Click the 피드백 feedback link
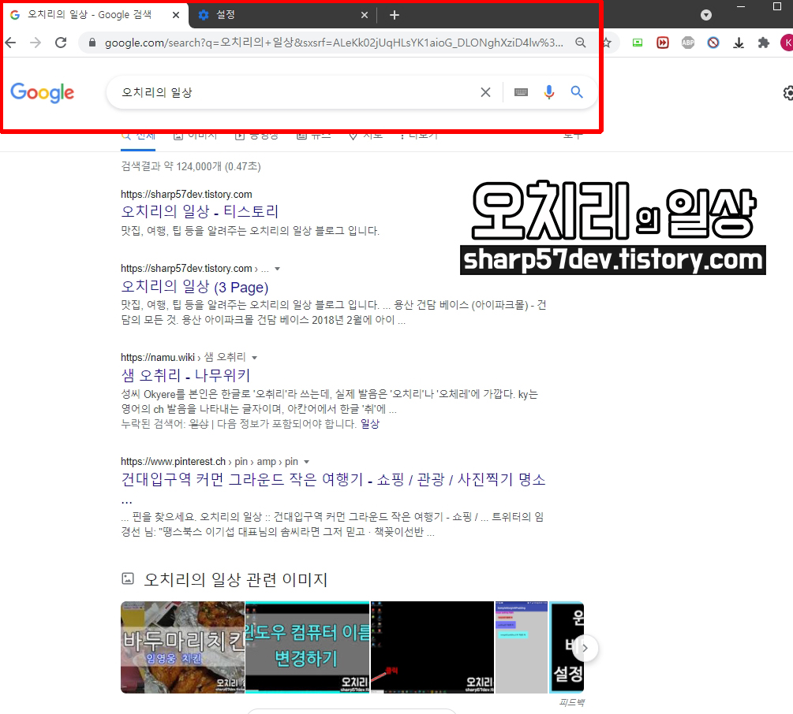This screenshot has width=793, height=714. [571, 702]
